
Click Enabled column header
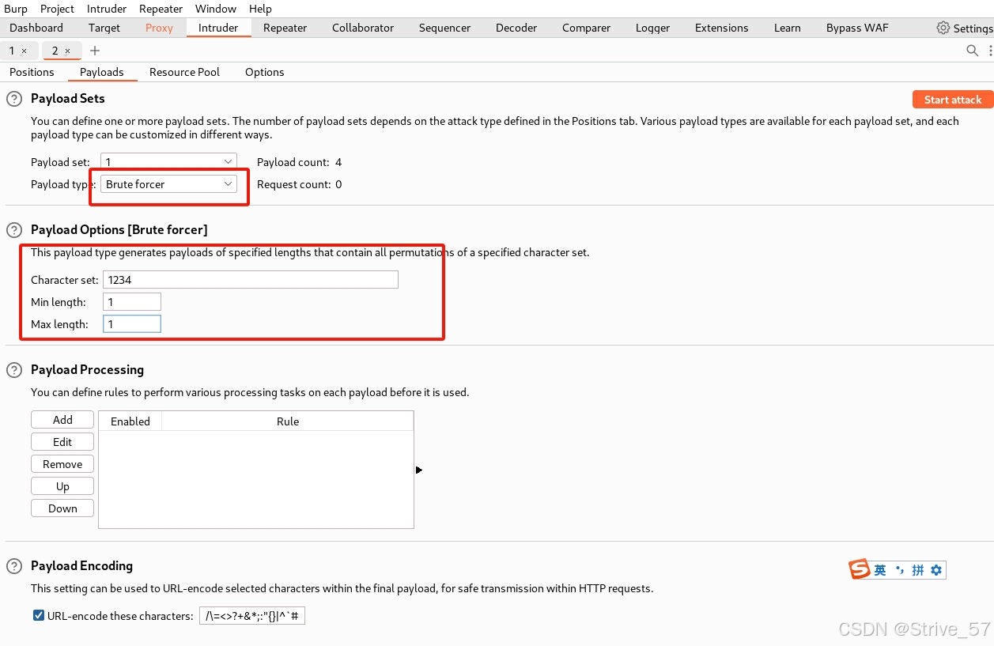(x=130, y=421)
